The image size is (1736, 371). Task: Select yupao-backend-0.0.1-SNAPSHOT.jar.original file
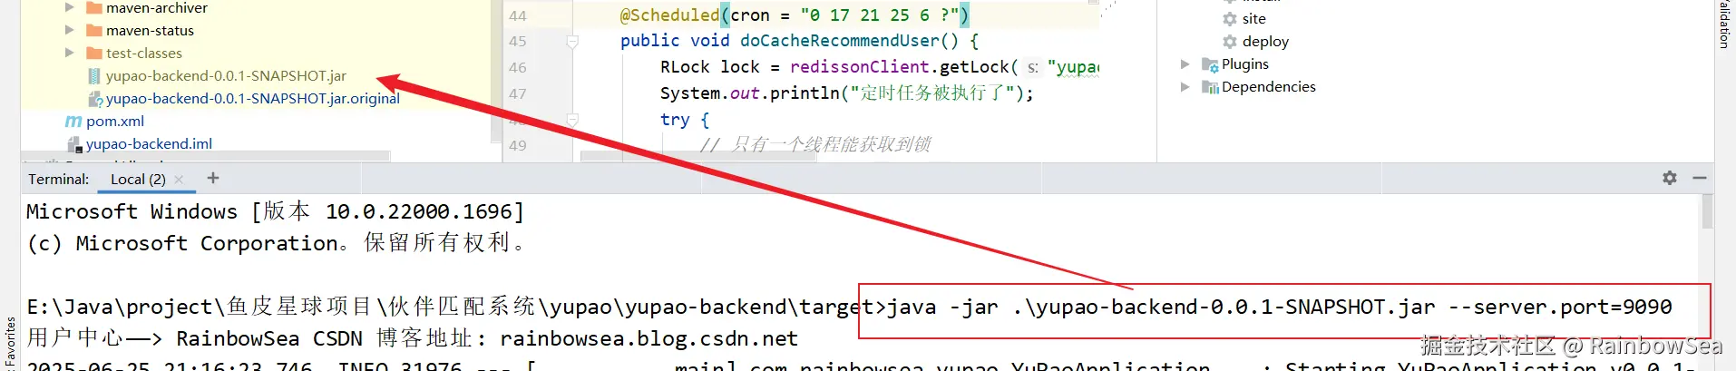point(253,98)
